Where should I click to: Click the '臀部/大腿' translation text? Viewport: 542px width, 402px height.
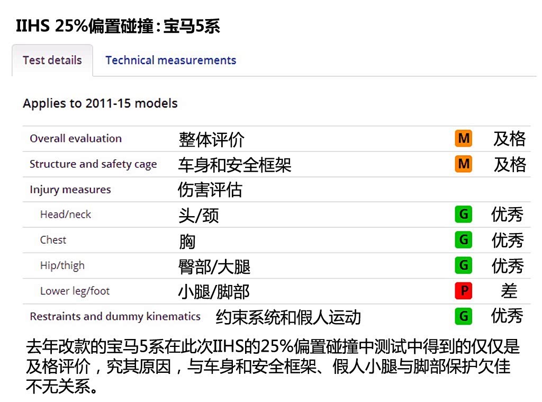pos(214,267)
